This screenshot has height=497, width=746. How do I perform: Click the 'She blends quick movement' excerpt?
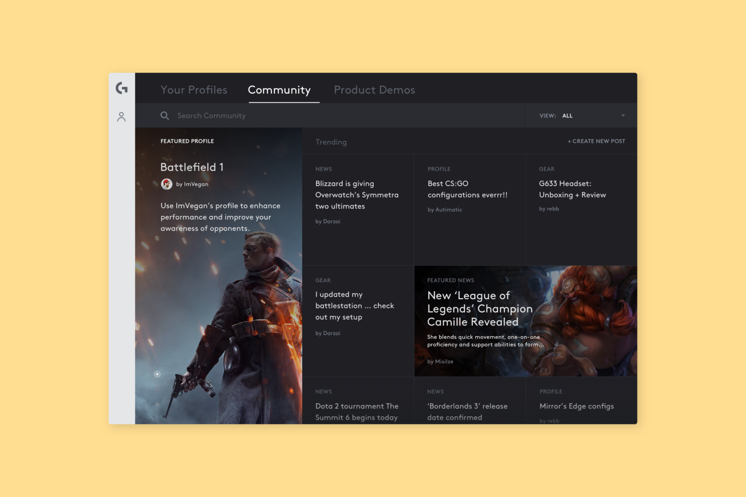coord(485,340)
